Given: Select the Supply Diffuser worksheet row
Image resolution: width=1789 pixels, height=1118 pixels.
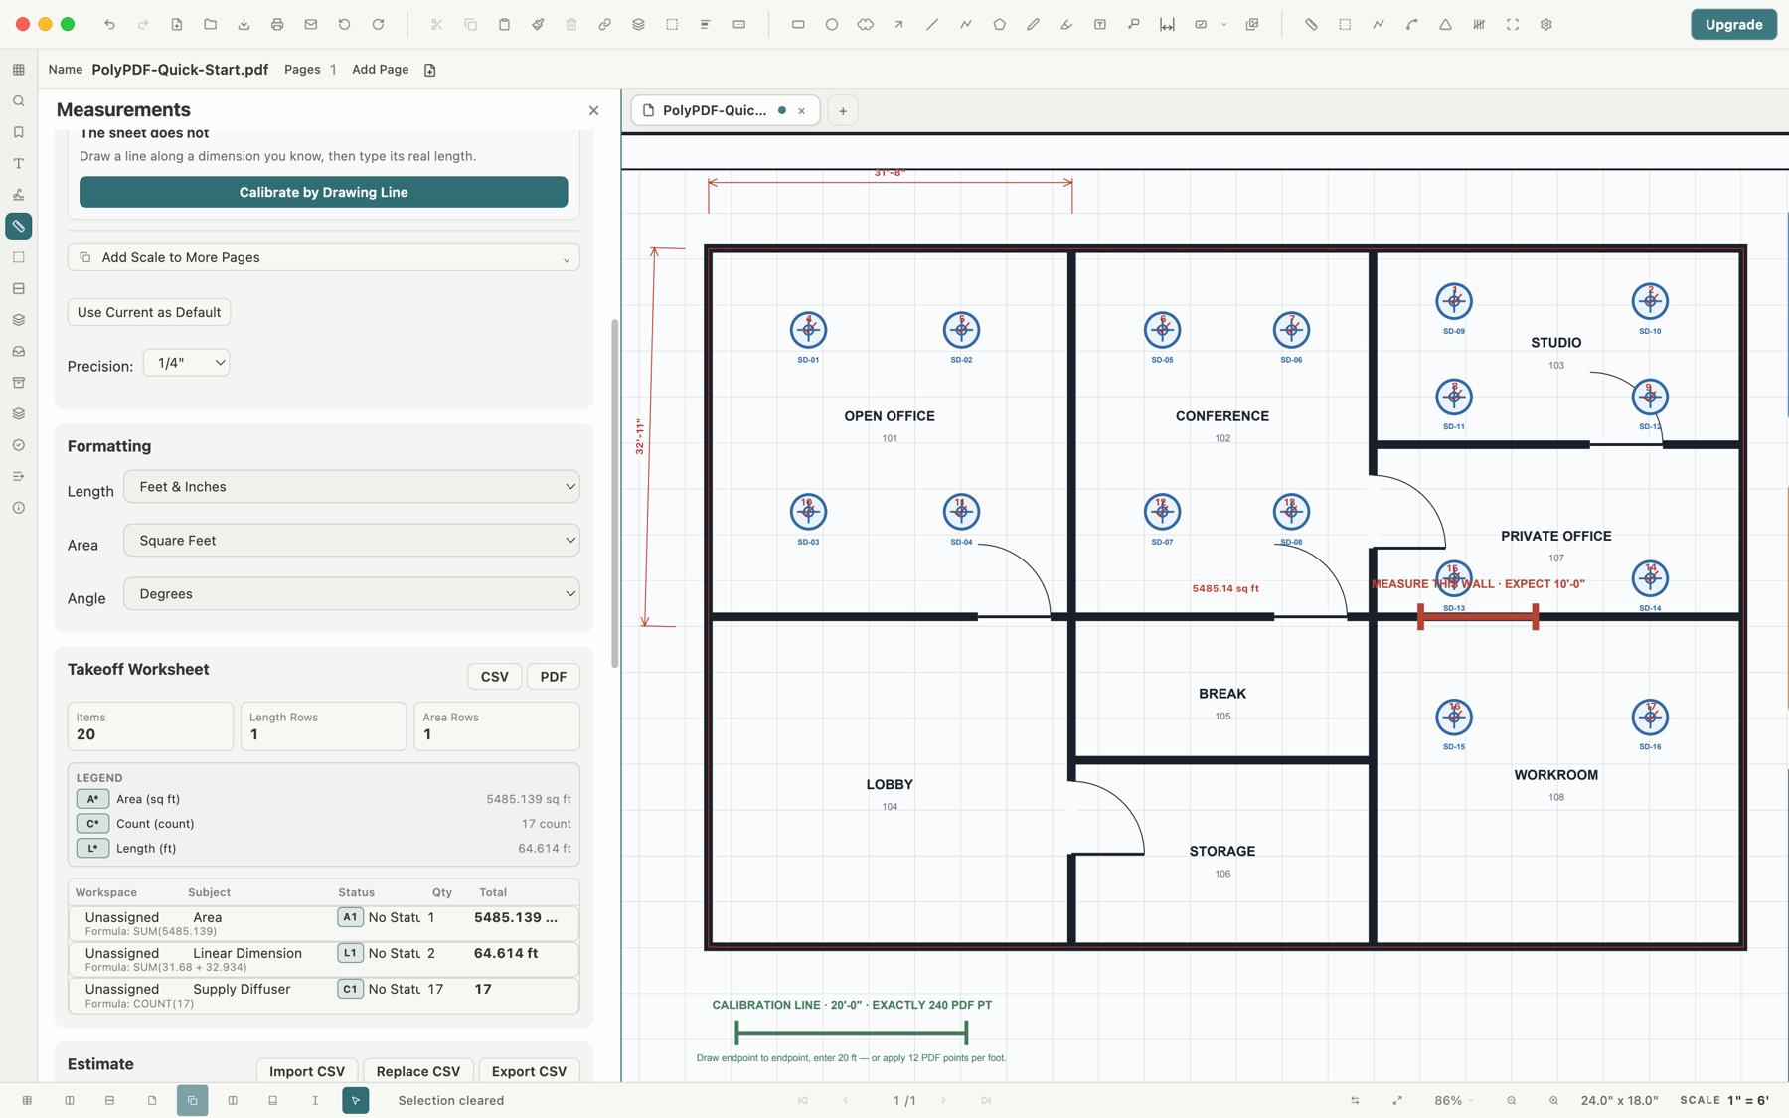Looking at the screenshot, I should [x=324, y=995].
